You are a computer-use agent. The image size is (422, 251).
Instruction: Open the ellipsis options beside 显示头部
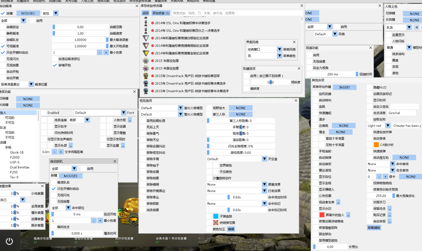[x=71, y=145]
